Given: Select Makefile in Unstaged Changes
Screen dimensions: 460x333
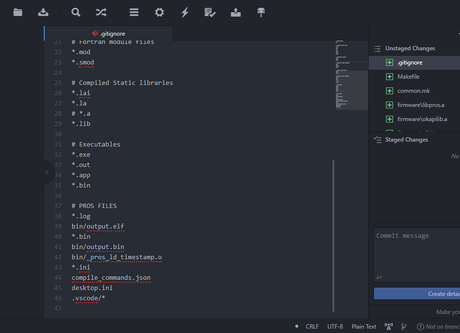Looking at the screenshot, I should [414, 77].
